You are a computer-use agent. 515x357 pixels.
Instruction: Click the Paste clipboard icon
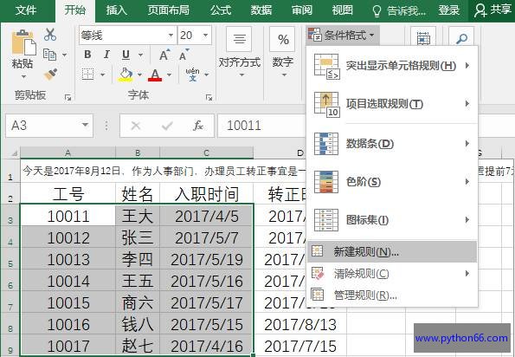23,42
